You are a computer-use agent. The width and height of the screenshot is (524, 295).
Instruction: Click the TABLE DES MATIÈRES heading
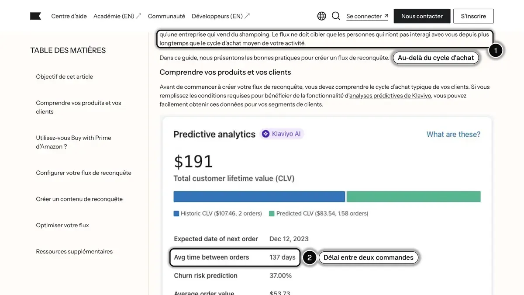[68, 50]
